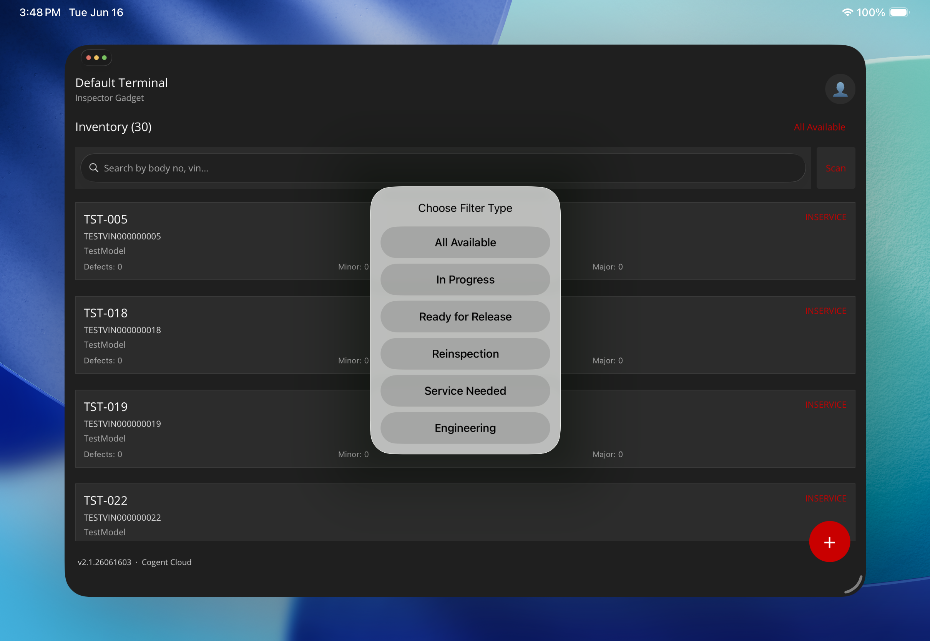
Task: Click the Scan button
Action: click(x=835, y=168)
